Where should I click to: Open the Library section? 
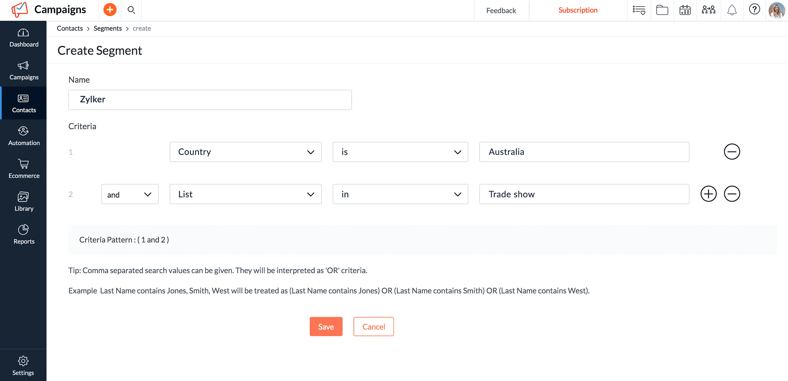[x=23, y=202]
